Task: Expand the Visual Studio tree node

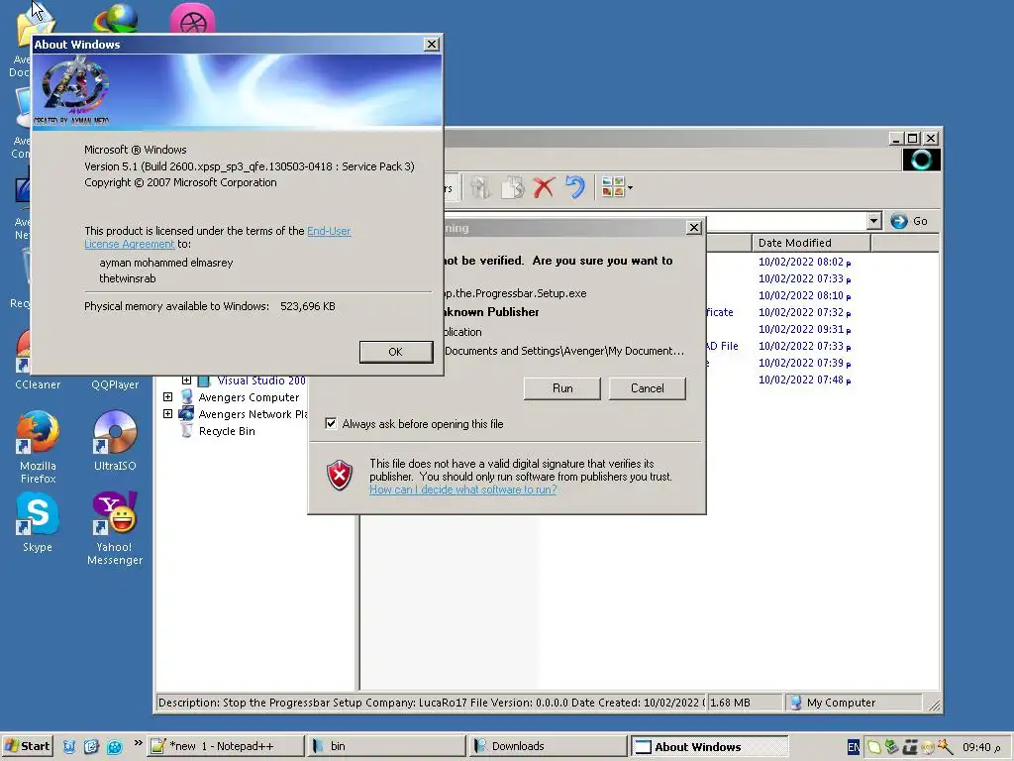Action: pos(186,380)
